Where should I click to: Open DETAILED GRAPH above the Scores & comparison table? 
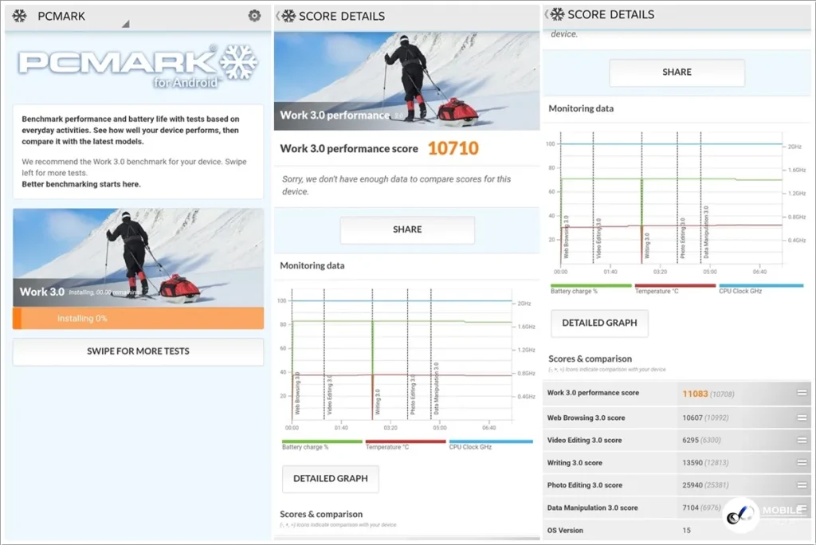(599, 323)
